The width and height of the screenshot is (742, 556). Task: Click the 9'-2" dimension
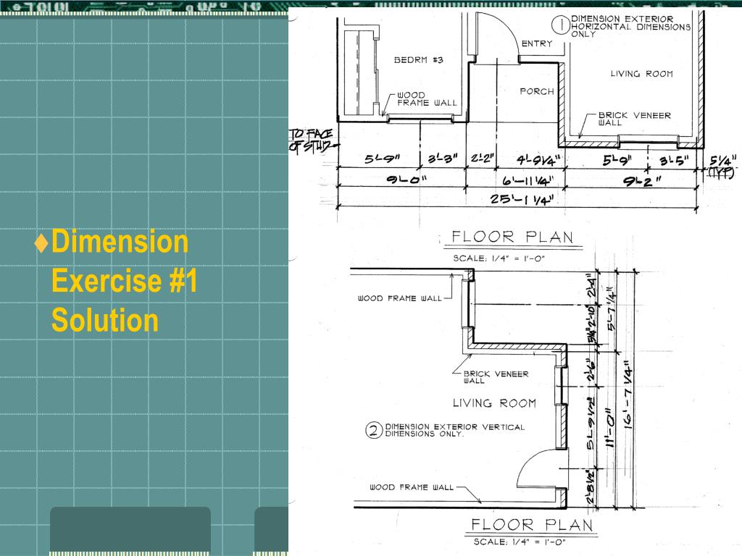coord(642,180)
